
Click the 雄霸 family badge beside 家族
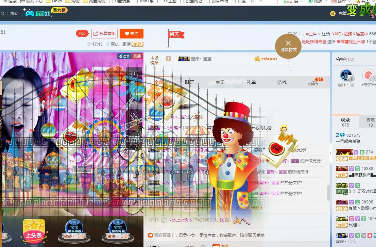137,44
